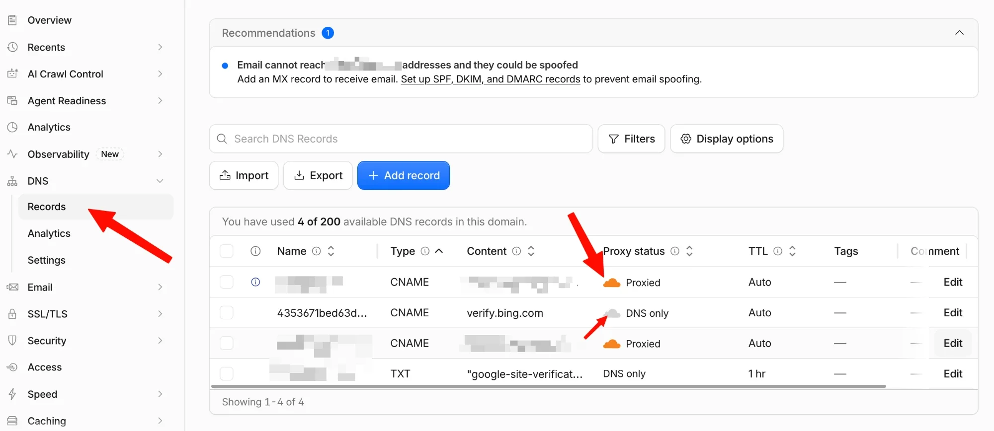Toggle the select-all checkbox in table header

227,251
